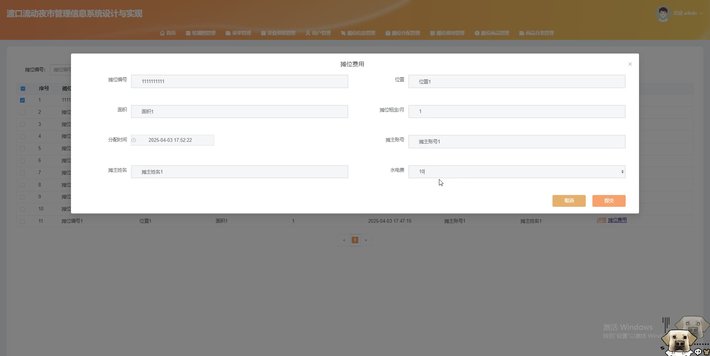Check the checkbox for row 10
The image size is (710, 356).
pos(23,209)
